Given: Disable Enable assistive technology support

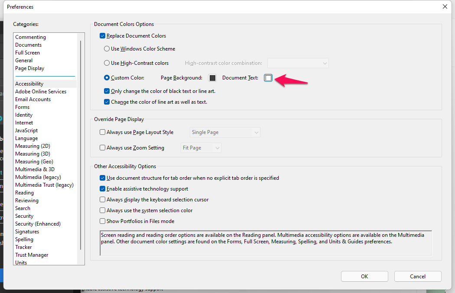Looking at the screenshot, I should pyautogui.click(x=103, y=189).
